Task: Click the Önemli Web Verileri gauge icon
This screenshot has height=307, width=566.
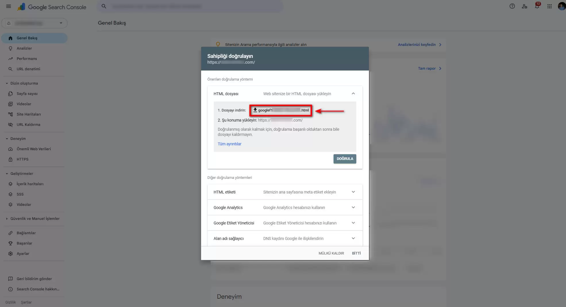Action: click(x=11, y=149)
